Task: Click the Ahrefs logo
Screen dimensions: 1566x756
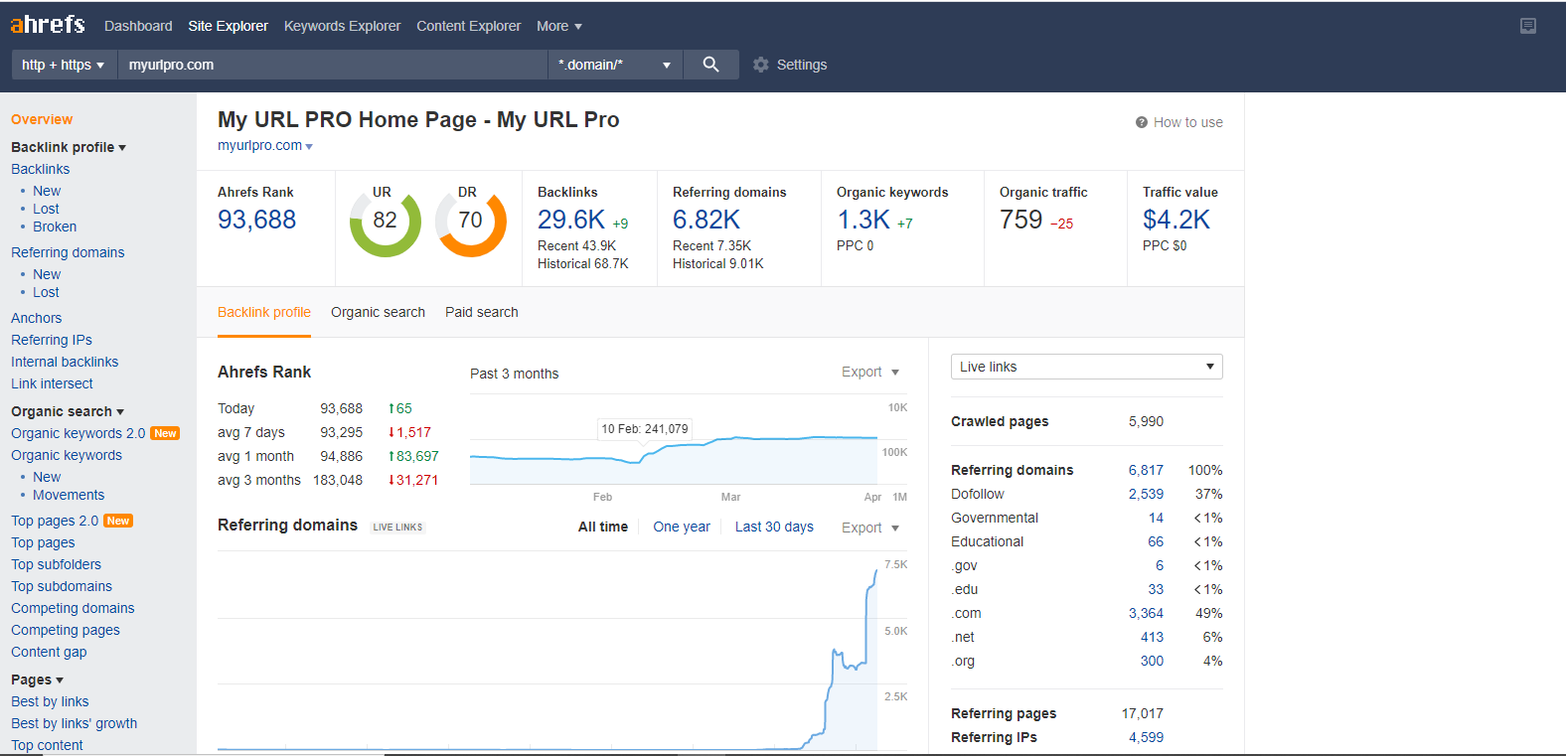Action: point(48,25)
